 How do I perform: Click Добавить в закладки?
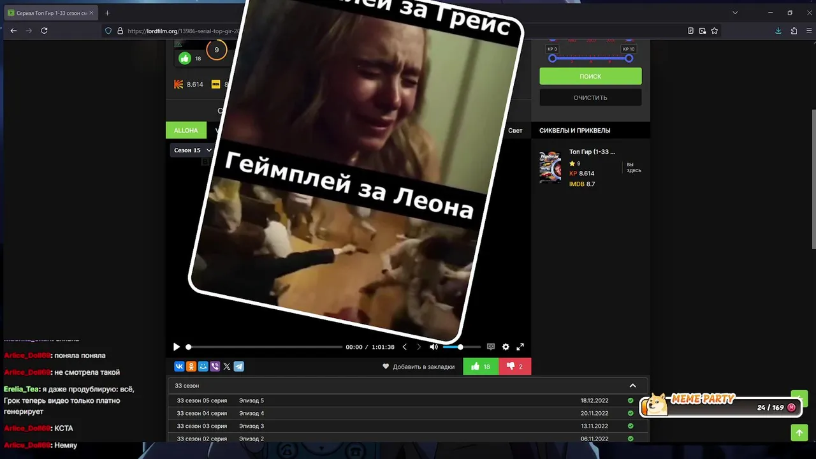(419, 367)
